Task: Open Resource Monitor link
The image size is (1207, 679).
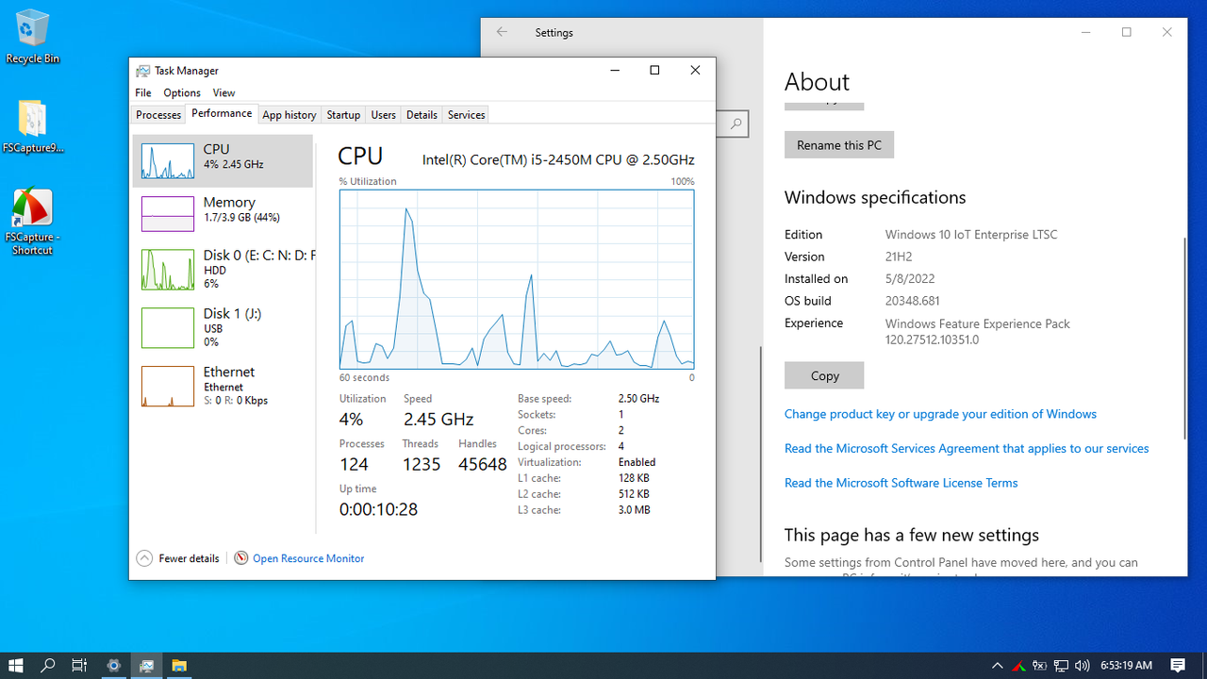Action: (308, 558)
